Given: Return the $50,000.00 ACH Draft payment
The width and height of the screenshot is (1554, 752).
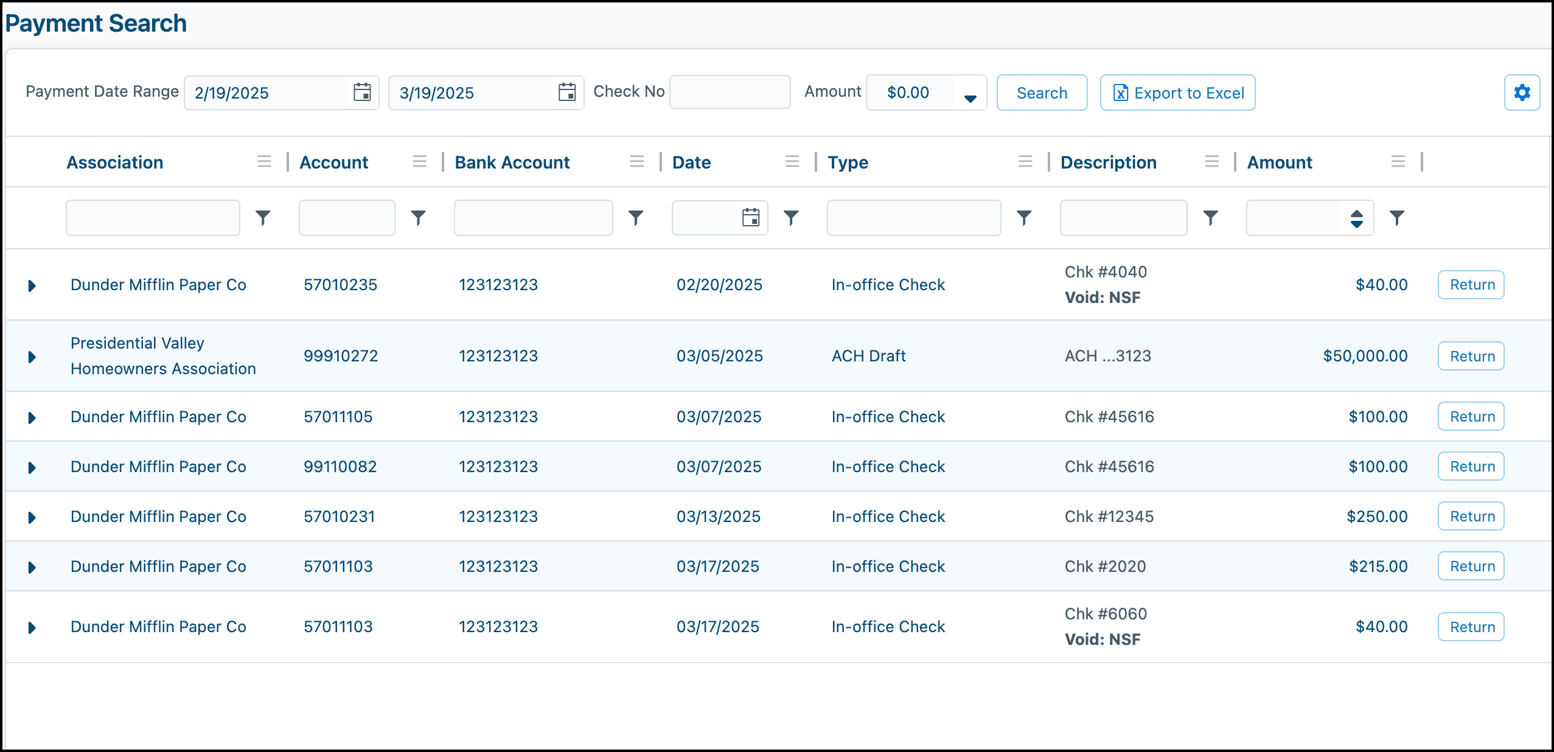Looking at the screenshot, I should pyautogui.click(x=1471, y=356).
